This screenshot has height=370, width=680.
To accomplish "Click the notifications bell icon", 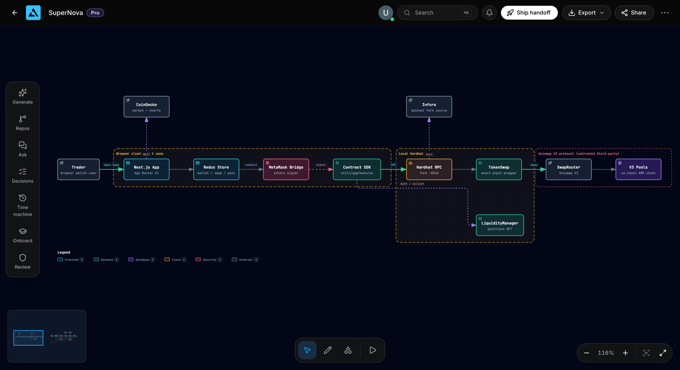I will (489, 13).
